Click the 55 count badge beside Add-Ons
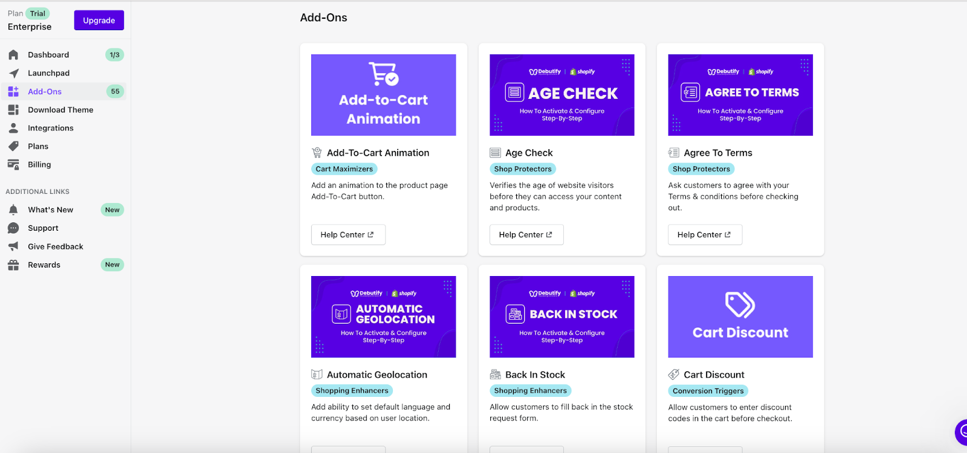The height and width of the screenshot is (453, 967). pos(115,92)
